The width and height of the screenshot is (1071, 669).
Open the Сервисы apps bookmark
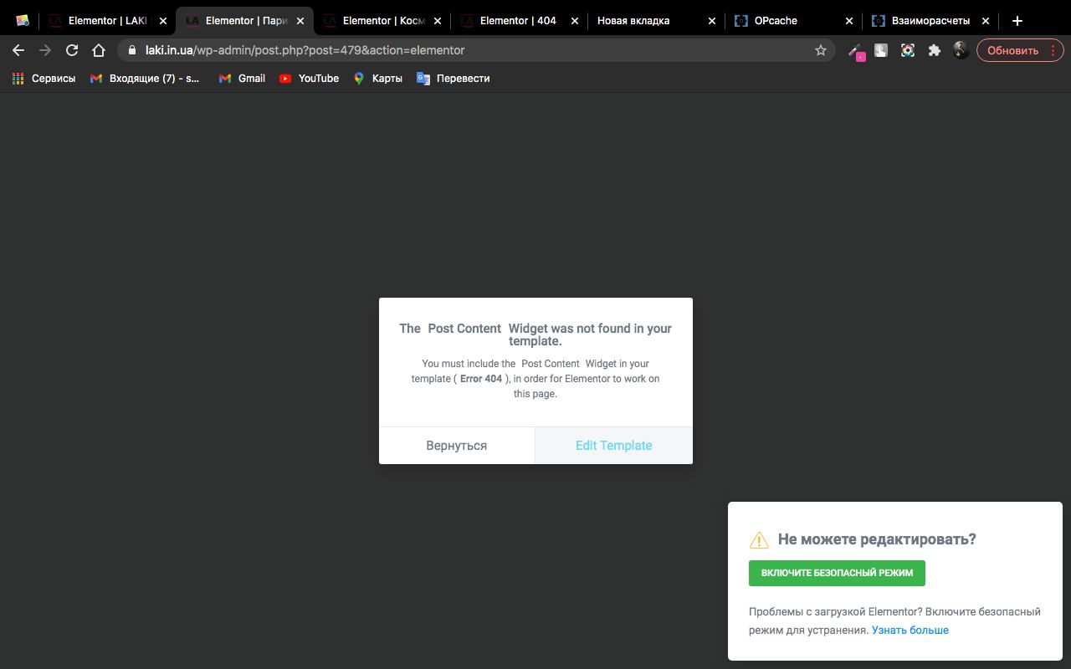point(44,79)
